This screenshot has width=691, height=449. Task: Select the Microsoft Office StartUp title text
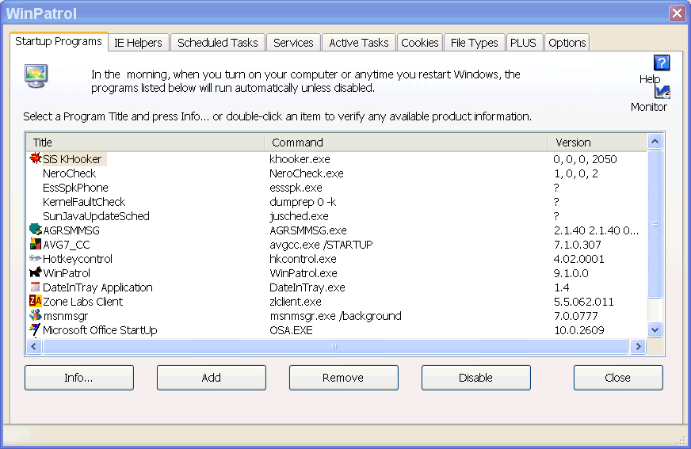pos(100,330)
